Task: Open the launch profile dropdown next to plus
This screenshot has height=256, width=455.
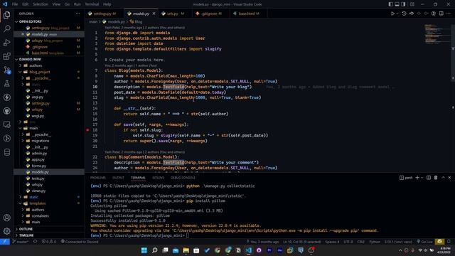Action: coord(422,178)
